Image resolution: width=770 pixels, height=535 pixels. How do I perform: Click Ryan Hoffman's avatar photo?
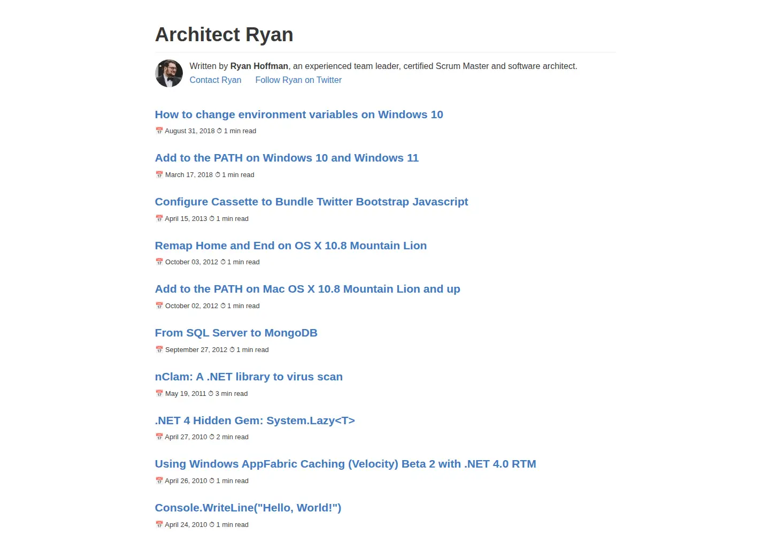tap(169, 73)
